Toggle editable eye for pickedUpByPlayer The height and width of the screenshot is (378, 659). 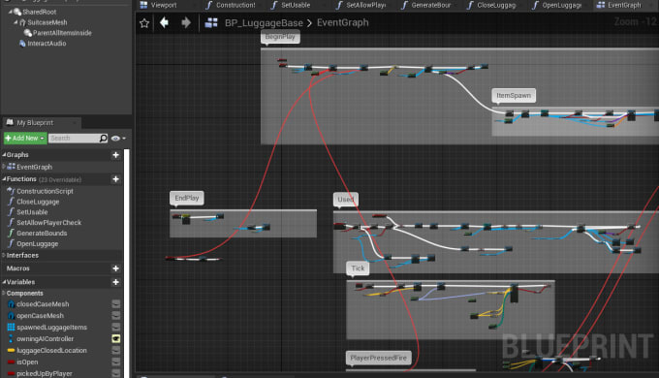tap(116, 373)
